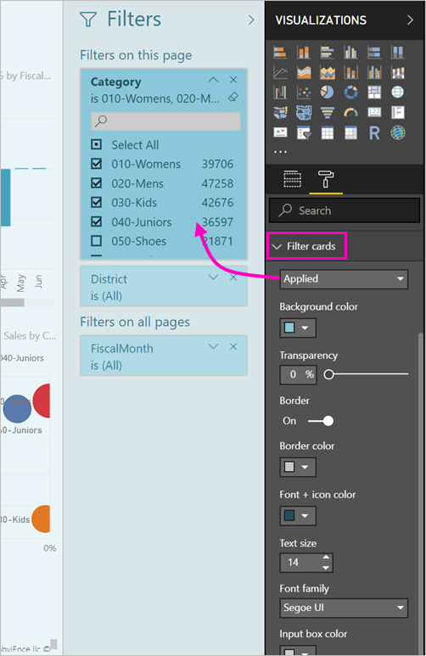The width and height of the screenshot is (426, 656).
Task: Uncheck the 020-Mens category
Action: point(96,183)
